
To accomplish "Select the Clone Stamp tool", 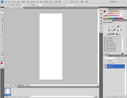I will (2, 29).
